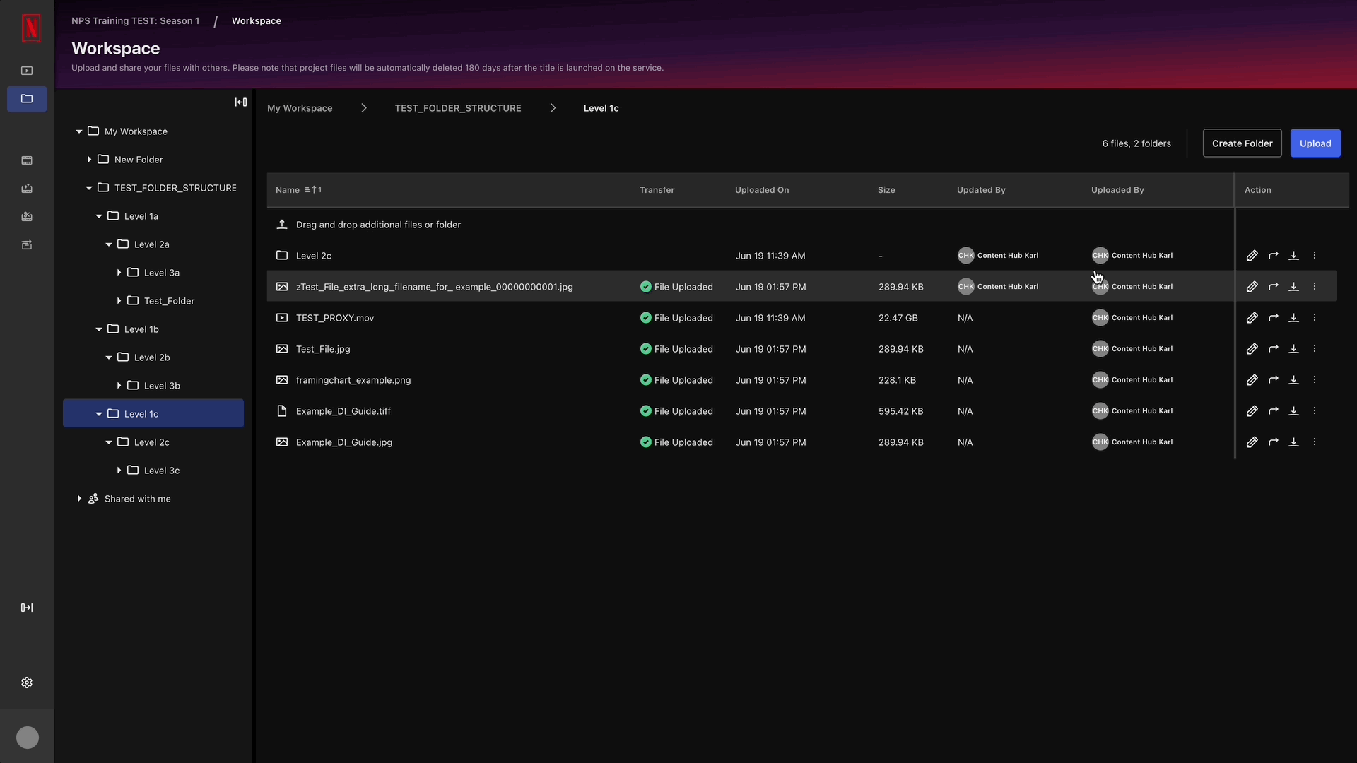Expand the New Folder tree node

pyautogui.click(x=89, y=160)
